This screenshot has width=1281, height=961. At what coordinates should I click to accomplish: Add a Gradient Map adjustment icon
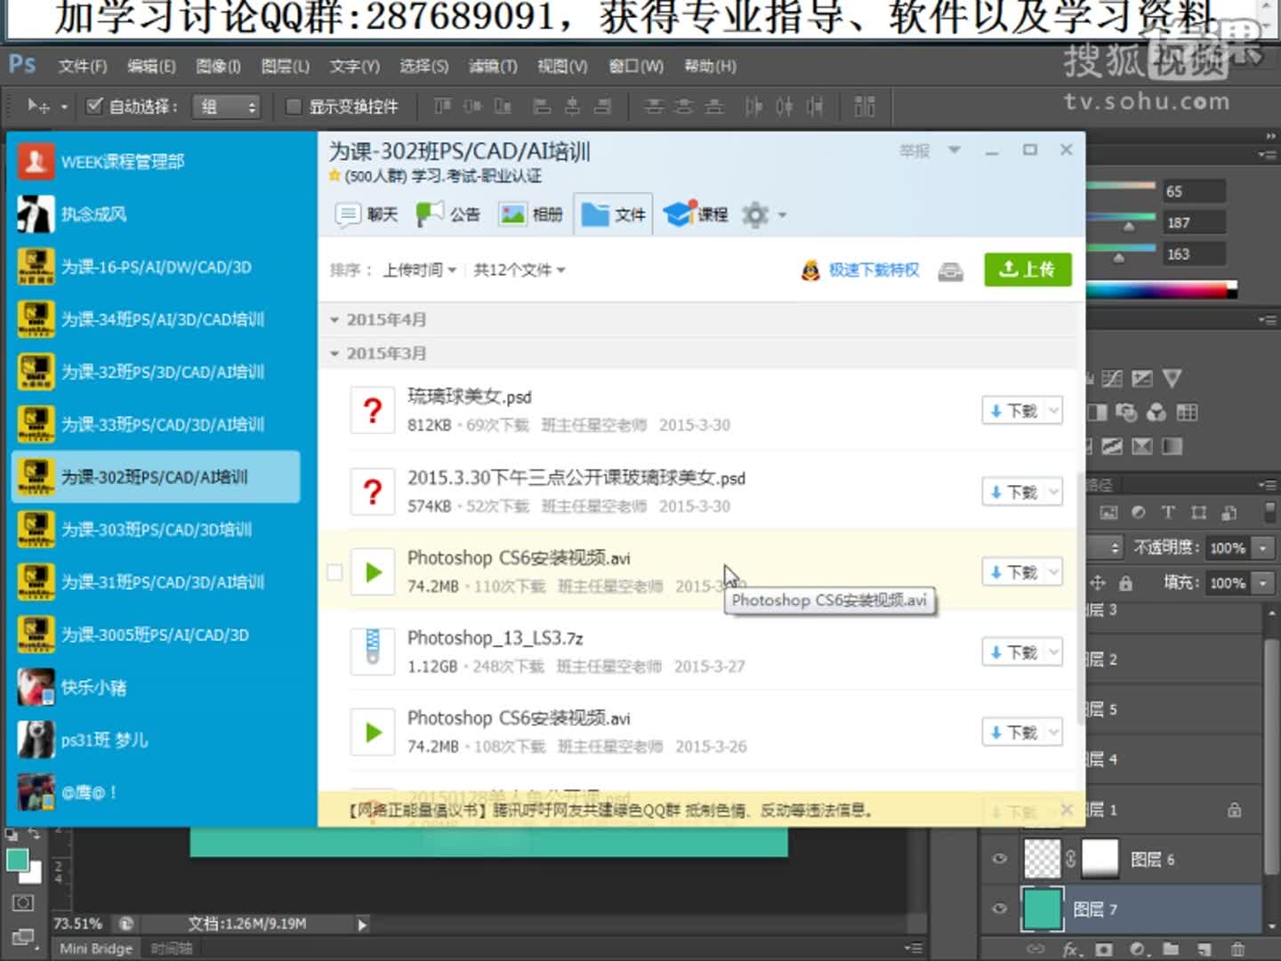(1172, 447)
